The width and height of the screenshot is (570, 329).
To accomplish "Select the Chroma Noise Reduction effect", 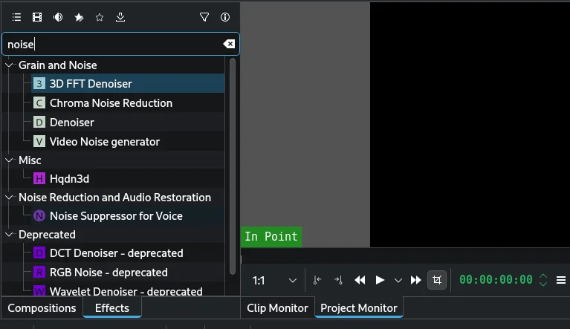I will pos(128,103).
